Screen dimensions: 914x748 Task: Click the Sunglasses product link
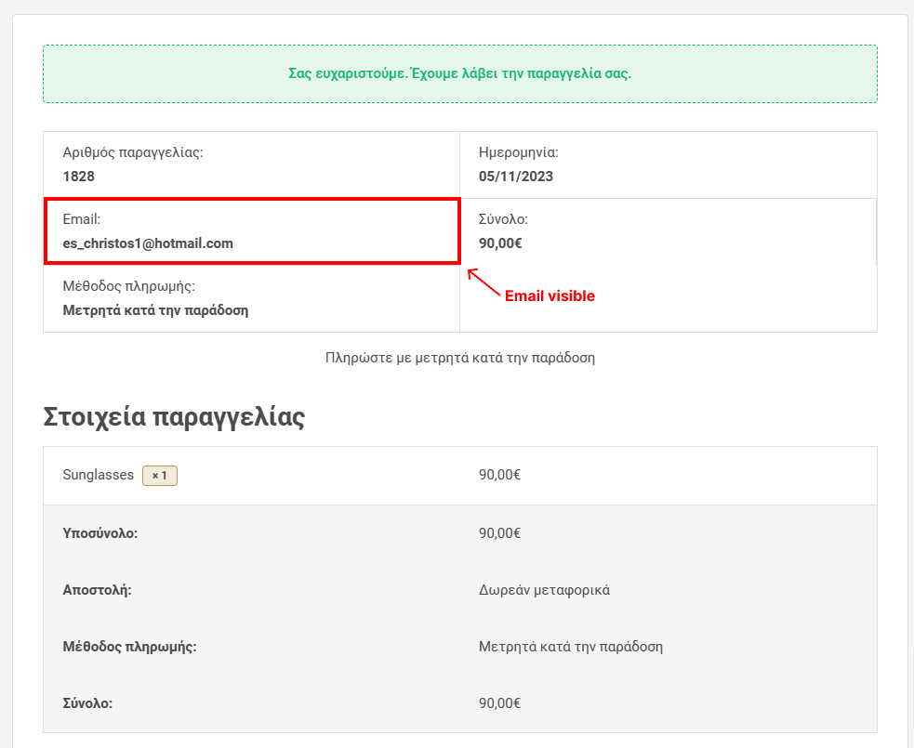coord(98,475)
